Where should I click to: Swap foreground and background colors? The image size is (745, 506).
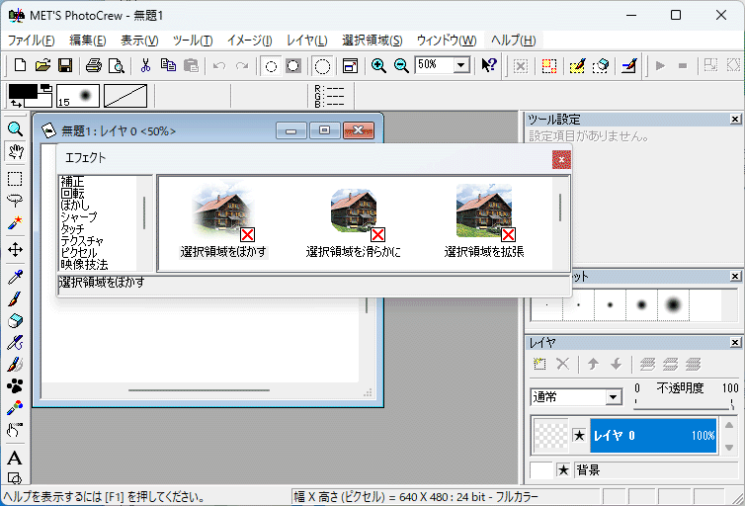(16, 103)
